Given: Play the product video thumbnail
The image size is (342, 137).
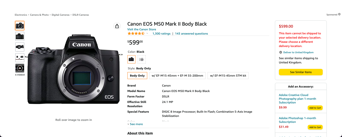Looking at the screenshot, I should pos(20,68).
